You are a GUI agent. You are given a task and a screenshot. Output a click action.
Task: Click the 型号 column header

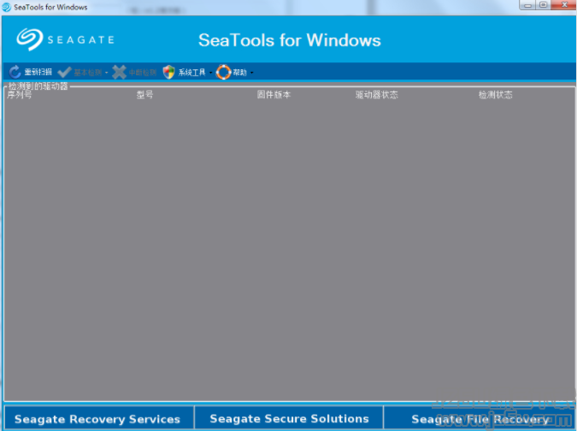click(x=145, y=95)
